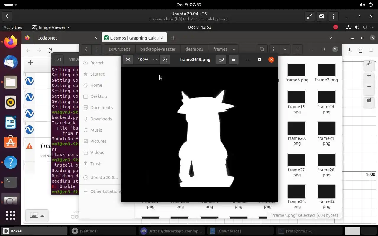The width and height of the screenshot is (378, 236).
Task: Click Activities in the top bar
Action: (13, 27)
